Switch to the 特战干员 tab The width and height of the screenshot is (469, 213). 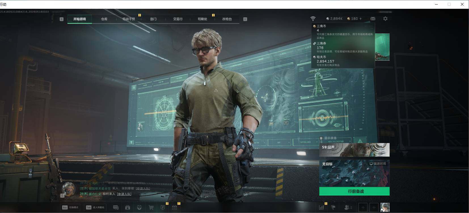pyautogui.click(x=128, y=19)
